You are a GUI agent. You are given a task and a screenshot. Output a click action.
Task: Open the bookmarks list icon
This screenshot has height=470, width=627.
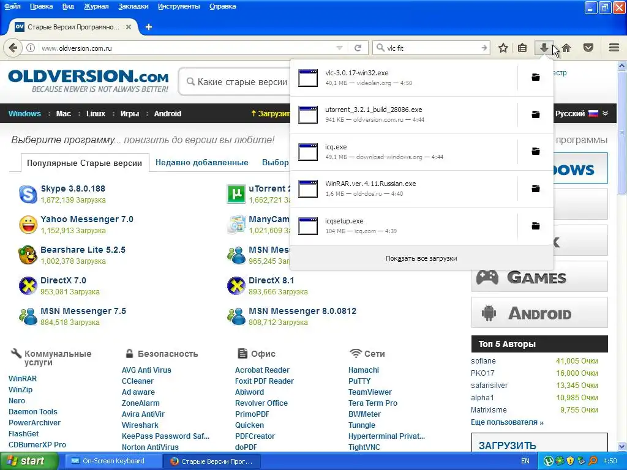point(522,48)
